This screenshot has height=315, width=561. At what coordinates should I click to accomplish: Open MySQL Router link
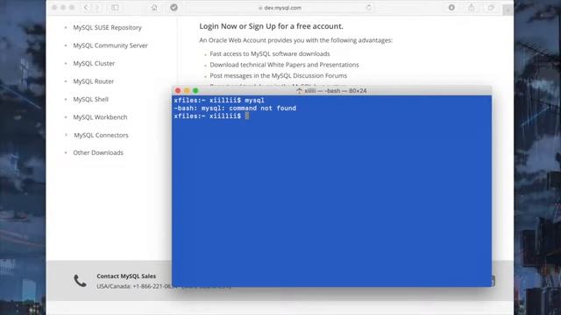(94, 81)
